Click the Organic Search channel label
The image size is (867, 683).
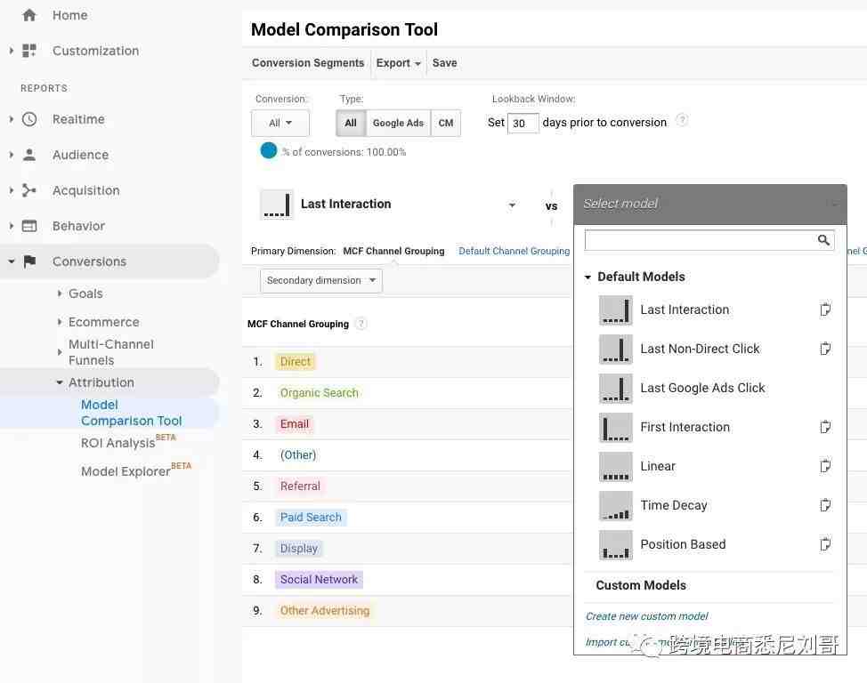point(319,393)
